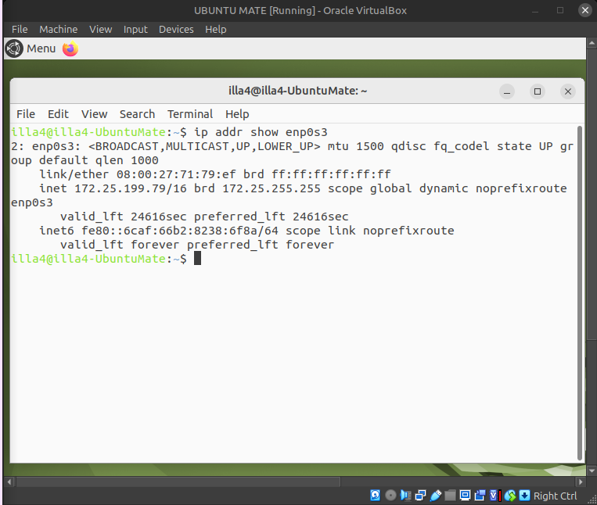Image resolution: width=597 pixels, height=505 pixels.
Task: Open the VirtualBox Devices menu
Action: click(x=176, y=29)
